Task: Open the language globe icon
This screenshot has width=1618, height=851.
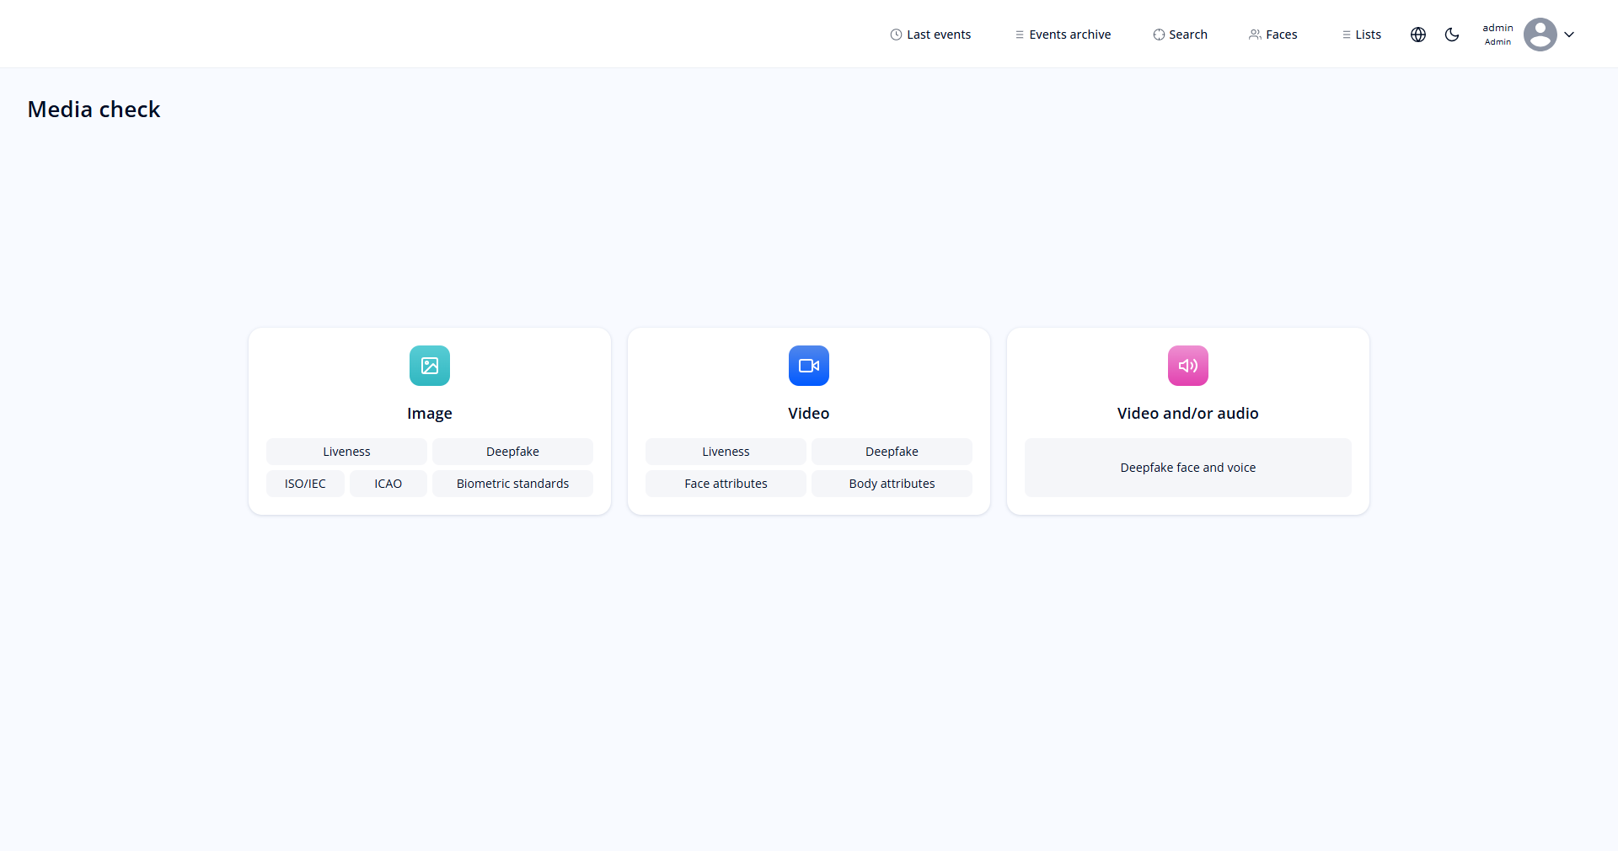Action: click(1418, 35)
